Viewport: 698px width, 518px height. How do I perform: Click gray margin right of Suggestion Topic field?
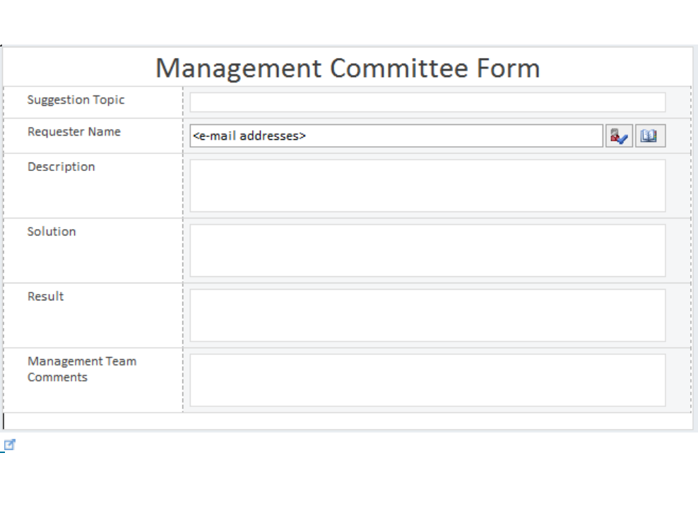pyautogui.click(x=678, y=102)
